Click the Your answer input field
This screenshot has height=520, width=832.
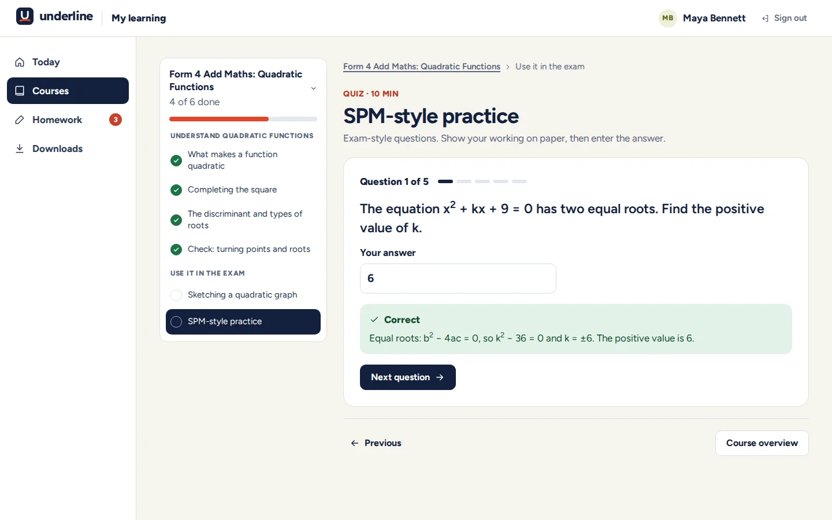458,278
